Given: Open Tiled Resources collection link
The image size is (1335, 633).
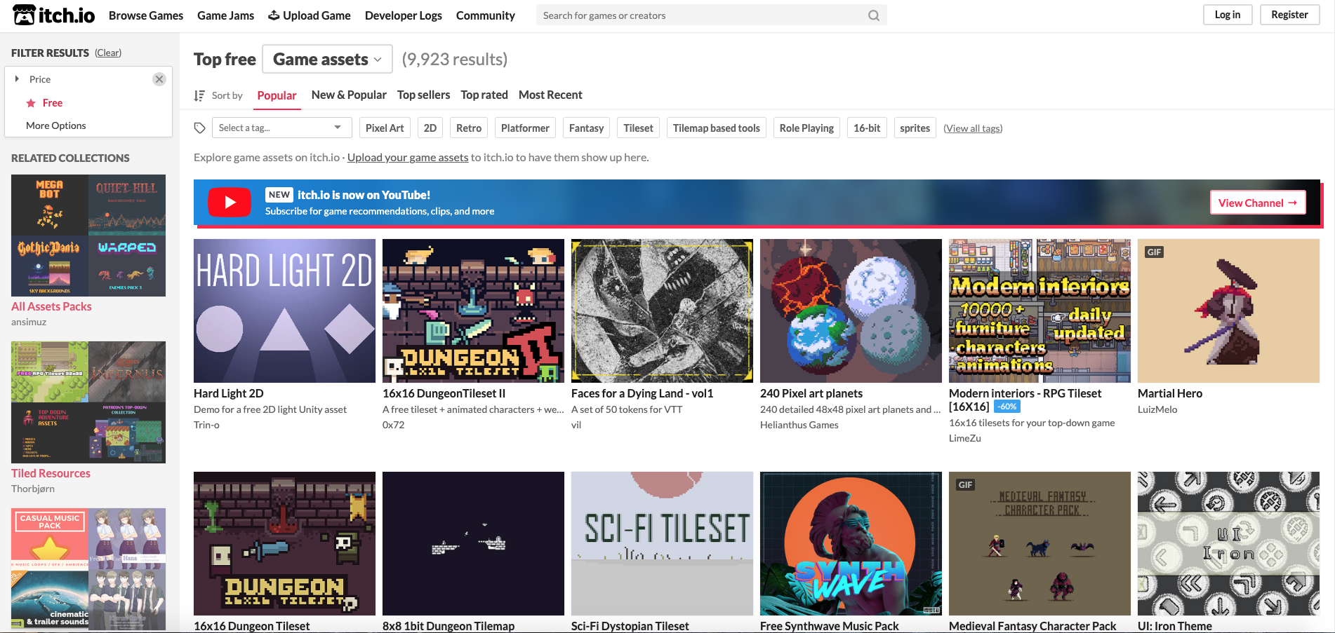Looking at the screenshot, I should pyautogui.click(x=51, y=473).
